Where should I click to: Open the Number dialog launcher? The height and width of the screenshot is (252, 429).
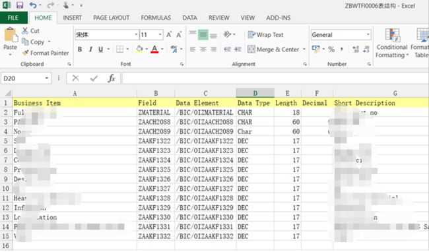pos(369,64)
